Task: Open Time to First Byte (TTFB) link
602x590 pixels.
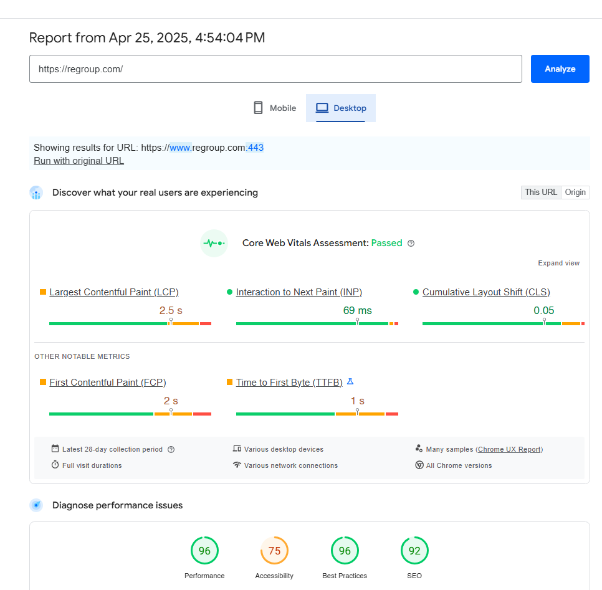Action: pyautogui.click(x=289, y=383)
